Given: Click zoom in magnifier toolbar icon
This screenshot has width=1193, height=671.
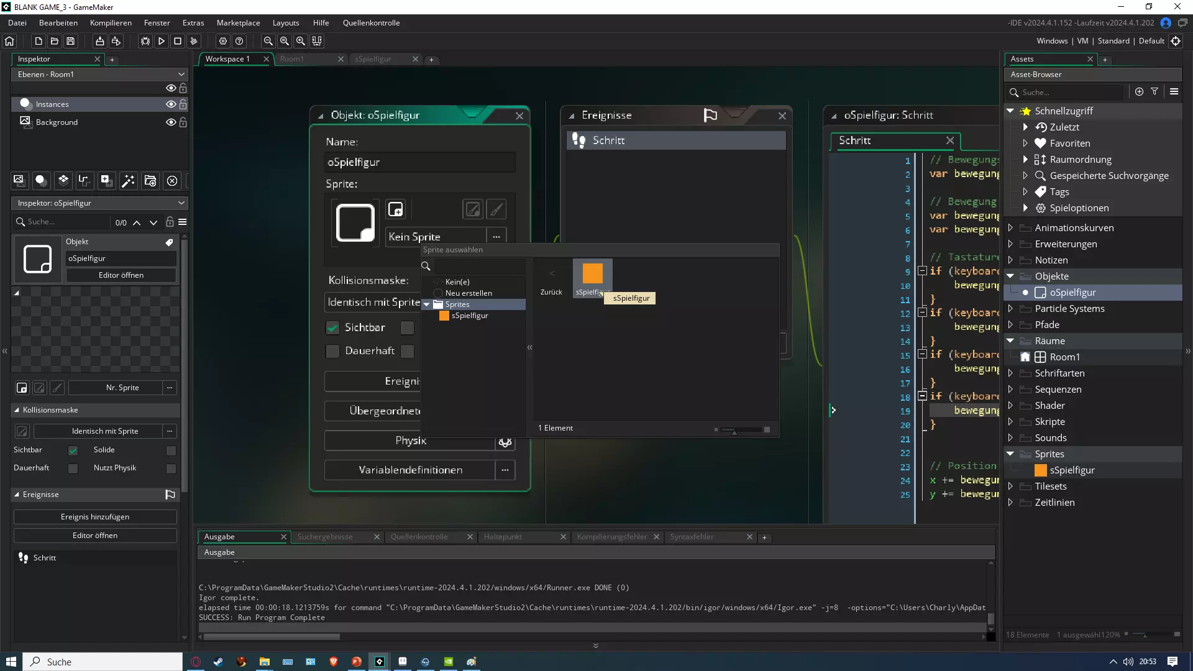Looking at the screenshot, I should pyautogui.click(x=301, y=41).
